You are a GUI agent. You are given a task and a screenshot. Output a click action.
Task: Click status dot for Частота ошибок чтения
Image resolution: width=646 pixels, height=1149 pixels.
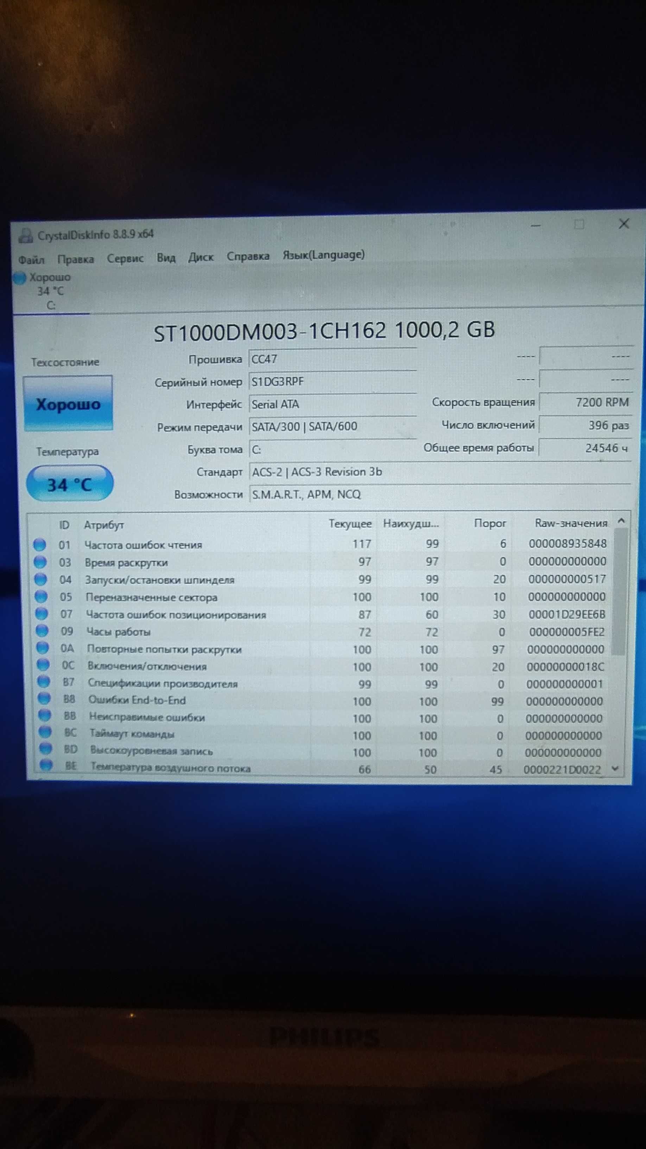click(x=40, y=545)
